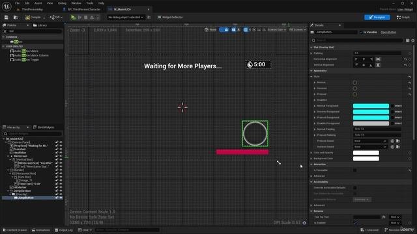The height and width of the screenshot is (234, 417).
Task: Open the Diff dropdown
Action: 56,18
